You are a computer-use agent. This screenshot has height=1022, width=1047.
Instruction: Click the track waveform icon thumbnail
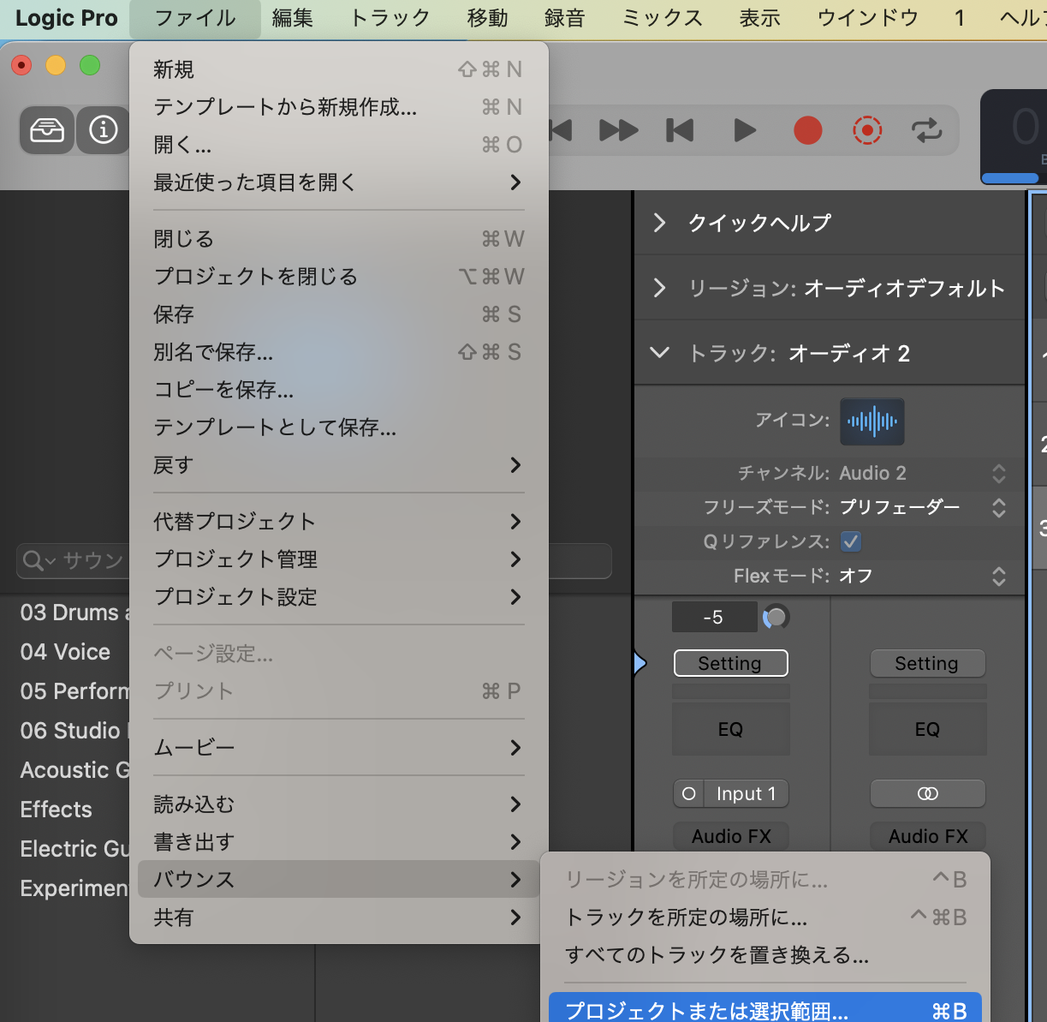click(872, 421)
